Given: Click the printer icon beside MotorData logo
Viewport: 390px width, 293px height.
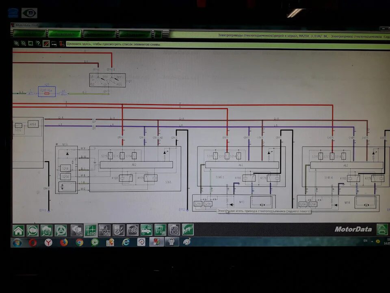Looking at the screenshot, I should point(382,229).
